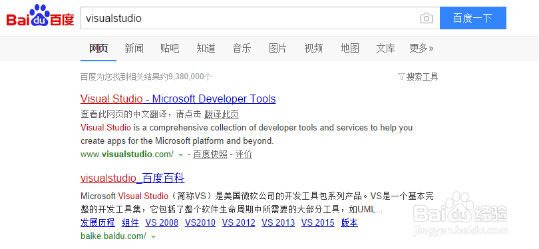Open 搜索工具 search tools
539x249 pixels.
[422, 77]
